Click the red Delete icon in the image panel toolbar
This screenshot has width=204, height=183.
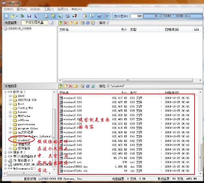[x=66, y=23]
